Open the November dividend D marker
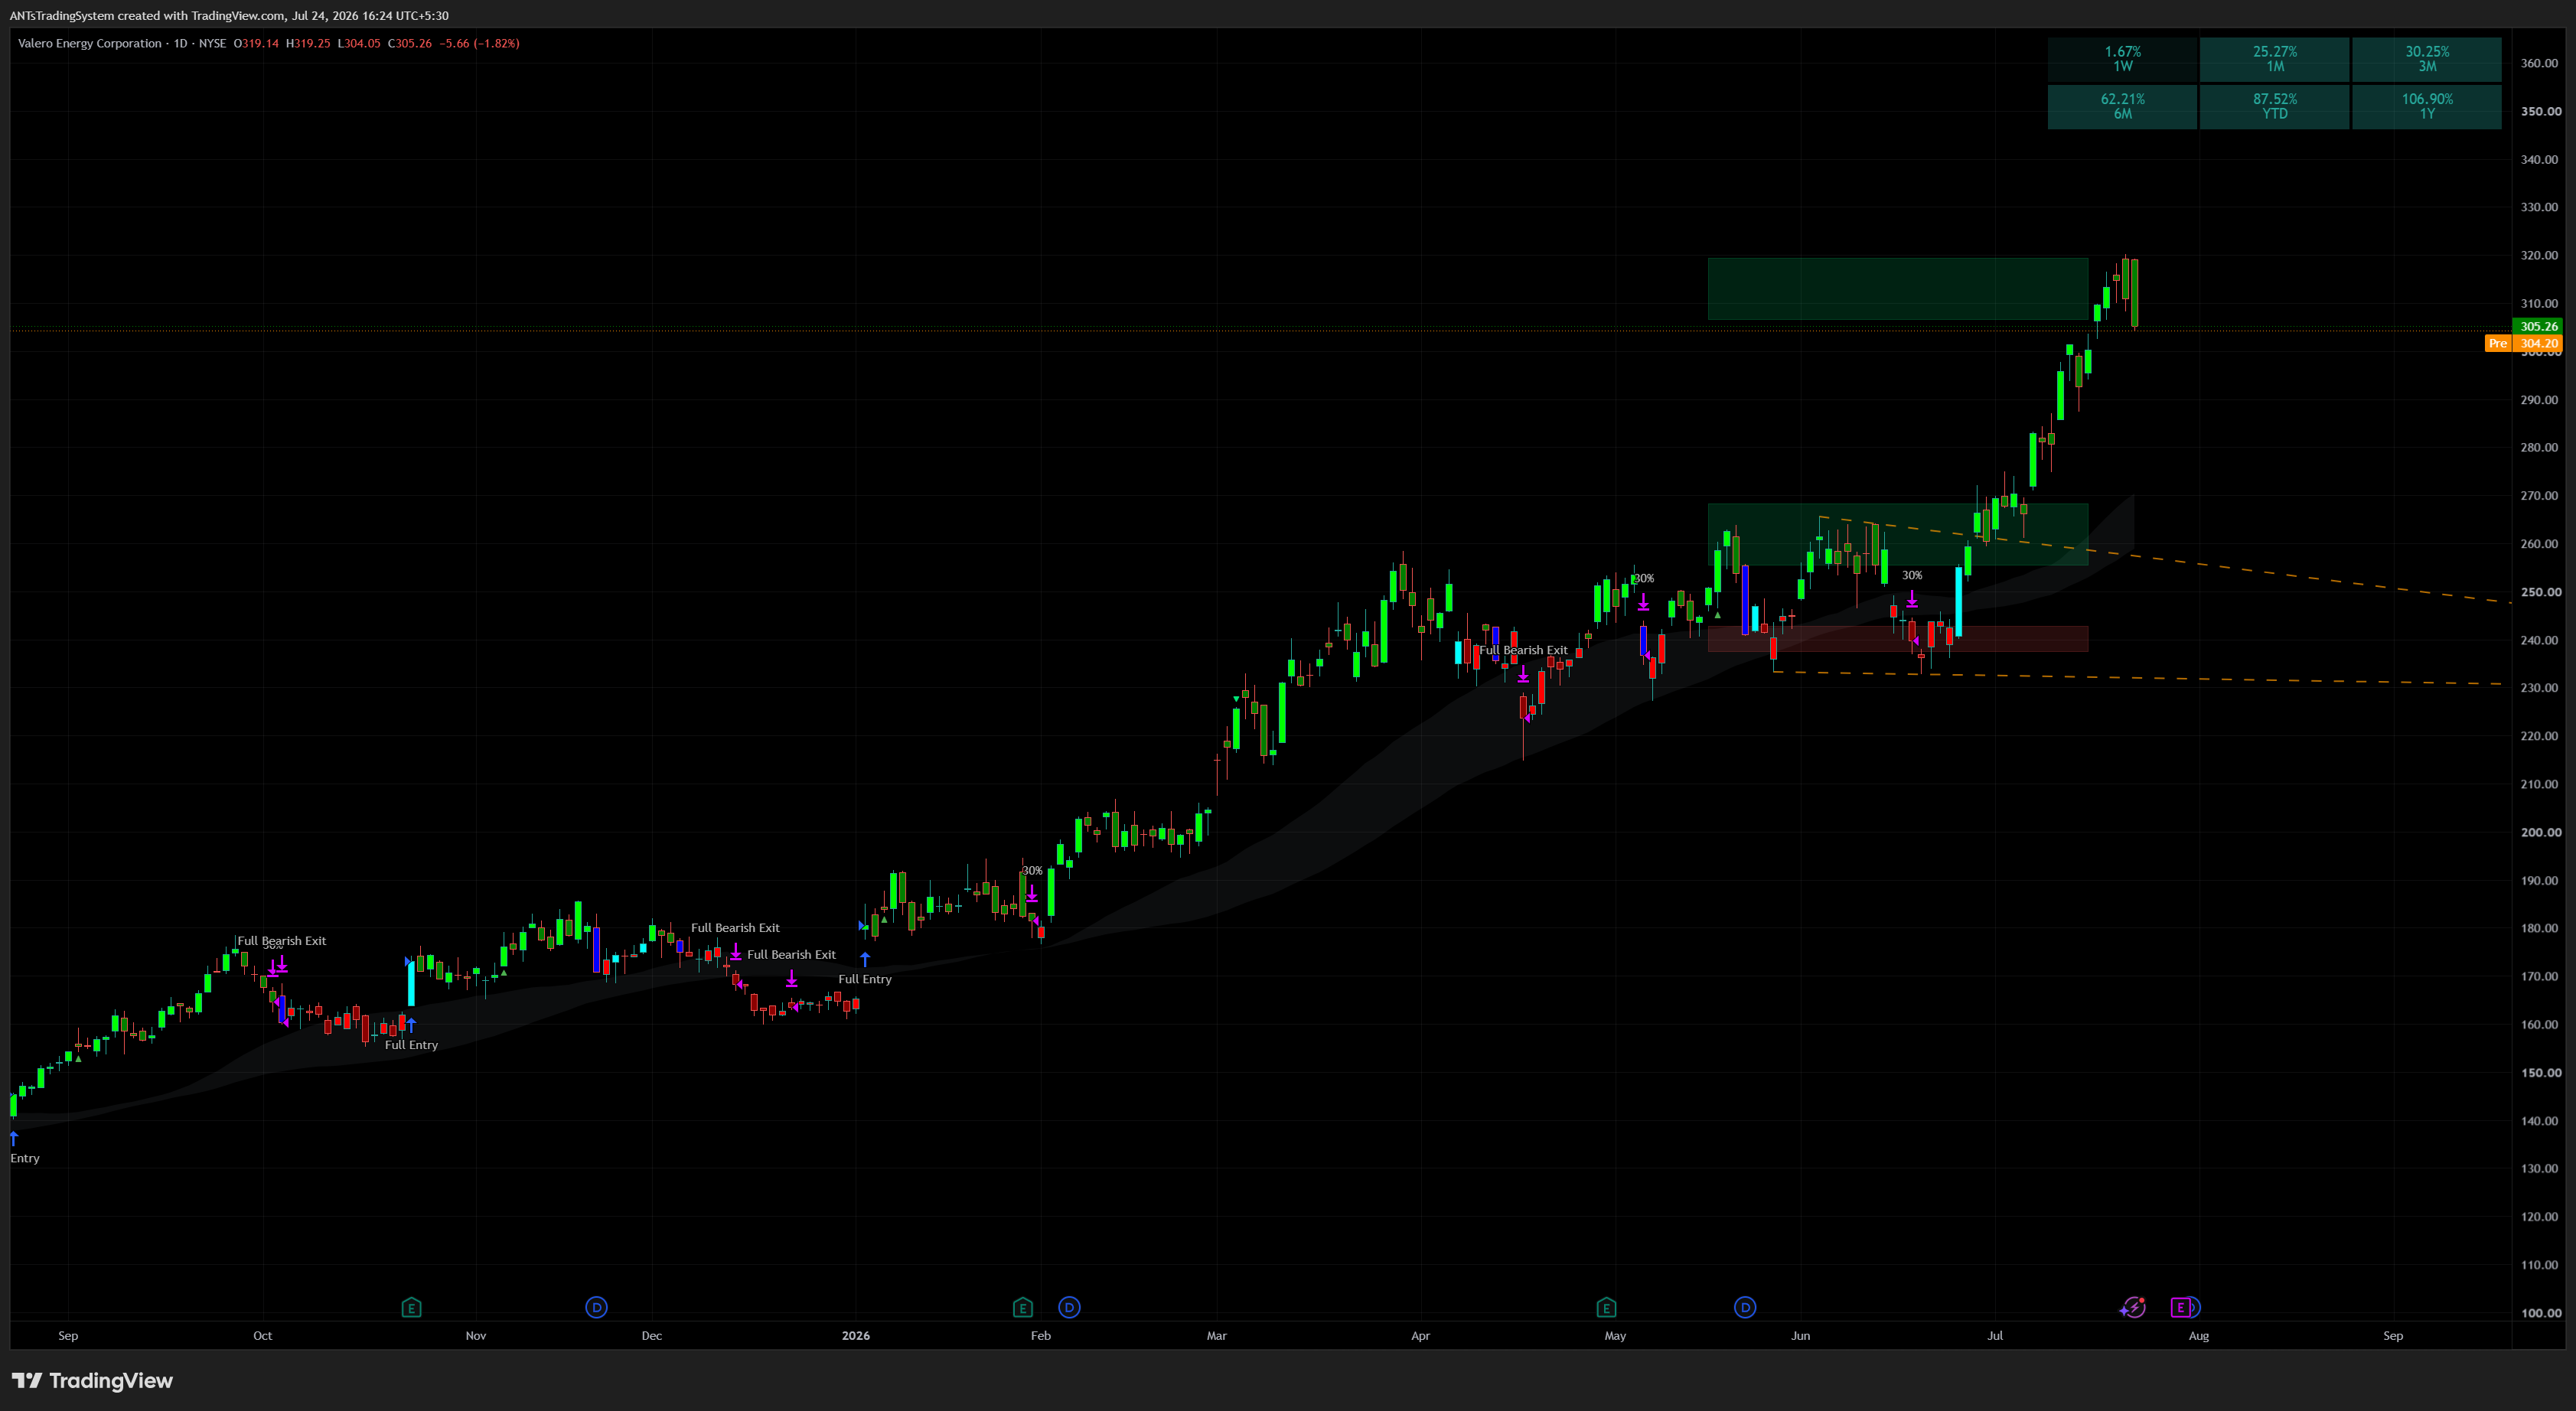Viewport: 2576px width, 1411px height. (596, 1307)
